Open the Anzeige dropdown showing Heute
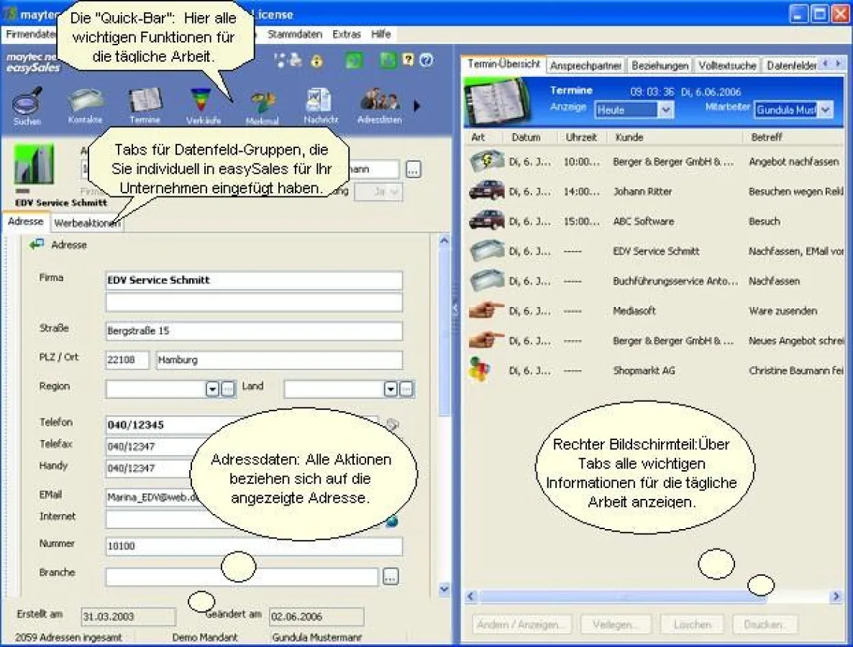The image size is (853, 647). tap(633, 109)
